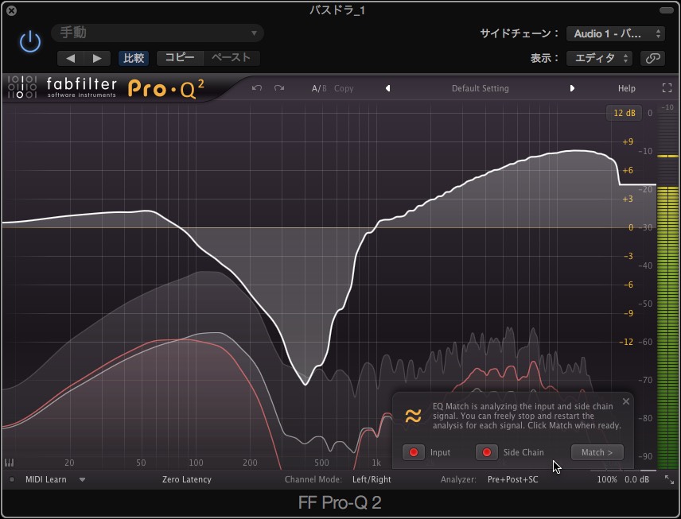Show the piano keyboard display icon
Image resolution: width=681 pixels, height=519 pixels.
tap(9, 463)
